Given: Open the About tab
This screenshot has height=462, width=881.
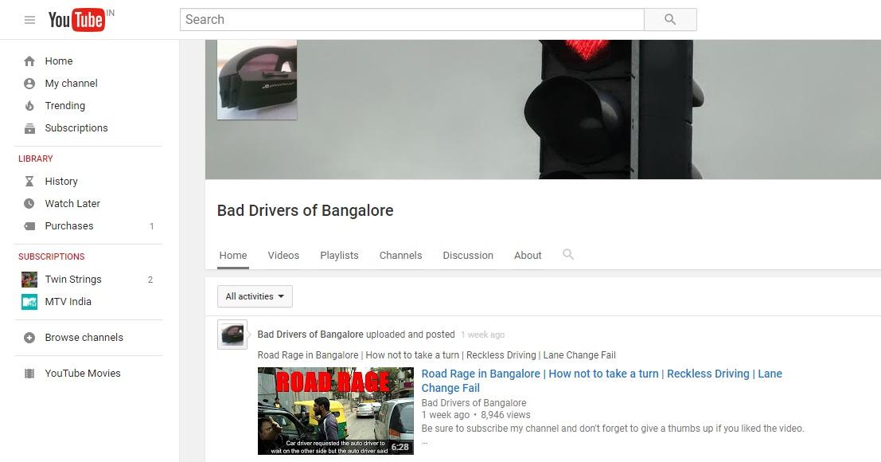Looking at the screenshot, I should pos(528,256).
